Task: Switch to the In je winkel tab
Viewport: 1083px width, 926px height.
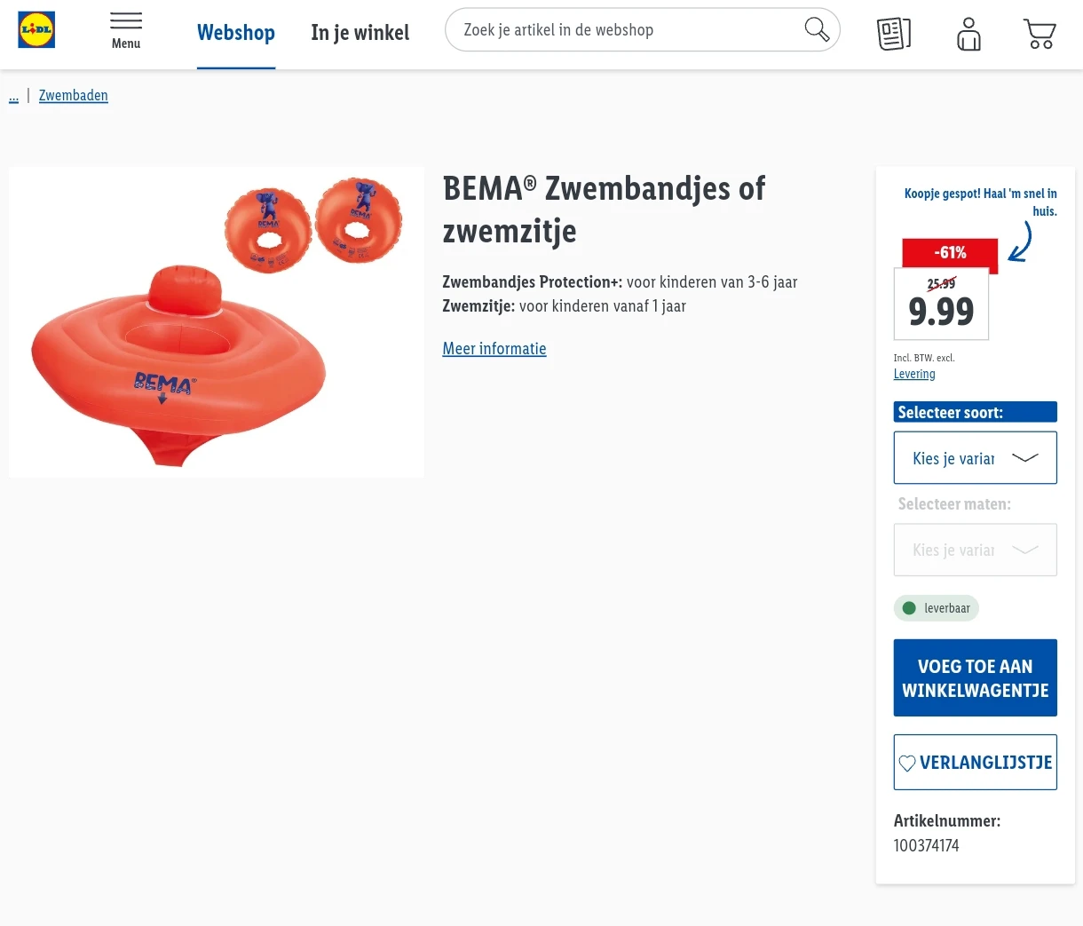Action: tap(360, 33)
